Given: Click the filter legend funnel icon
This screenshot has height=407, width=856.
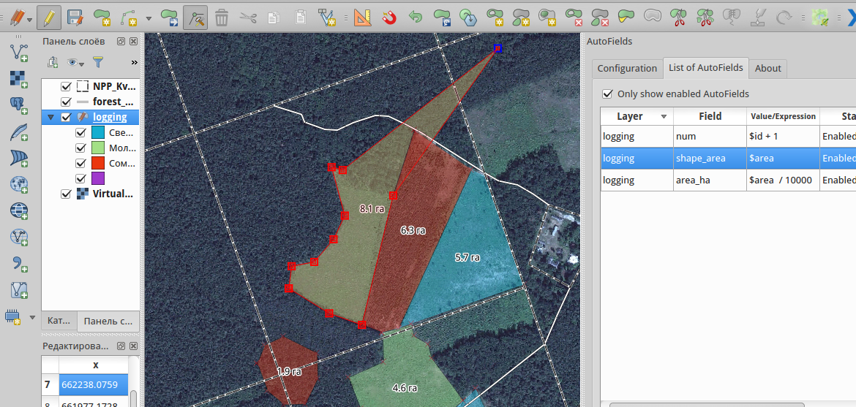Looking at the screenshot, I should click(98, 62).
